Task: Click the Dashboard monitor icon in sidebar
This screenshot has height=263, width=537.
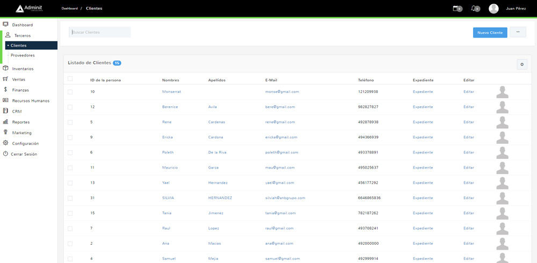Action: point(5,25)
